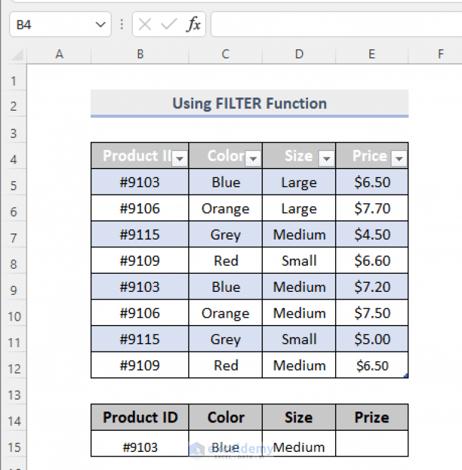Image resolution: width=462 pixels, height=470 pixels.
Task: Open the Size filter dropdown
Action: (327, 158)
